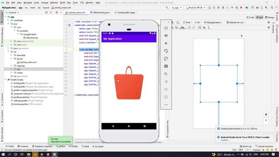Screen dimensions: 279x157
Task: Click the Guidelines icon in design toolbar
Action: [x=209, y=27]
